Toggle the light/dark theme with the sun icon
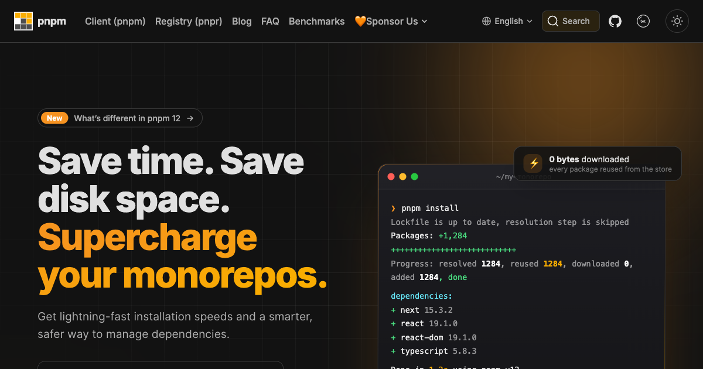The image size is (703, 369). (677, 21)
